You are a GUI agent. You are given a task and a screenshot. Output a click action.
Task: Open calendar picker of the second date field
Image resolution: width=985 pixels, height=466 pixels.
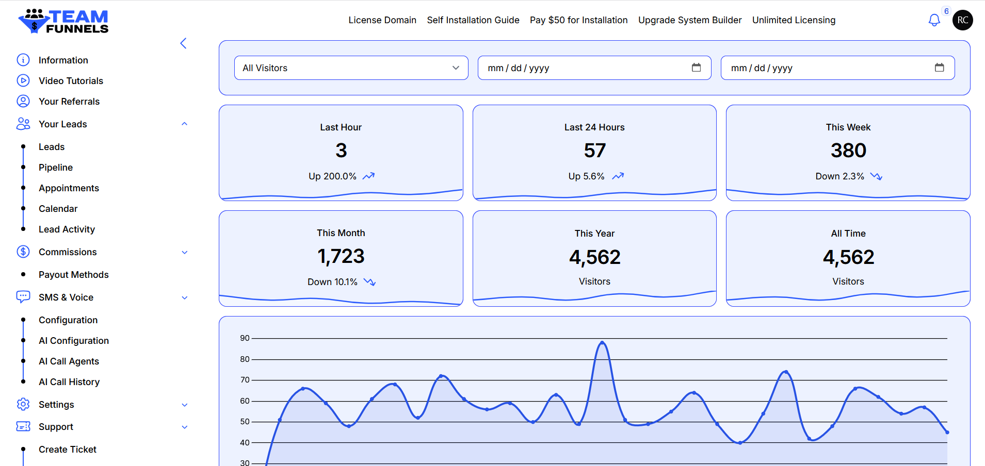pyautogui.click(x=939, y=68)
